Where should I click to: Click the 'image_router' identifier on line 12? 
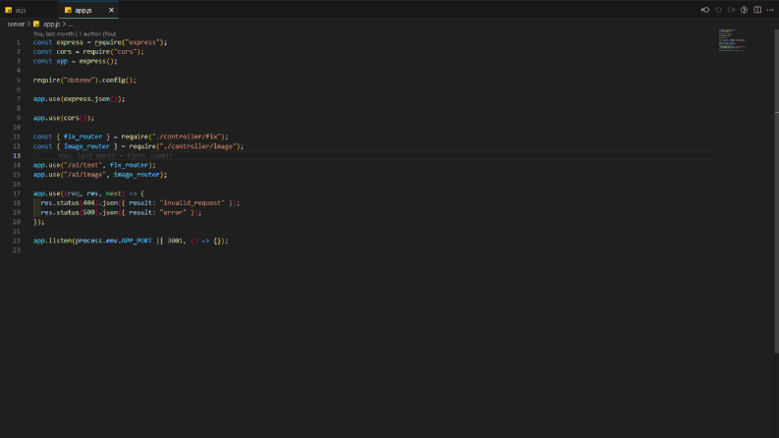click(87, 146)
